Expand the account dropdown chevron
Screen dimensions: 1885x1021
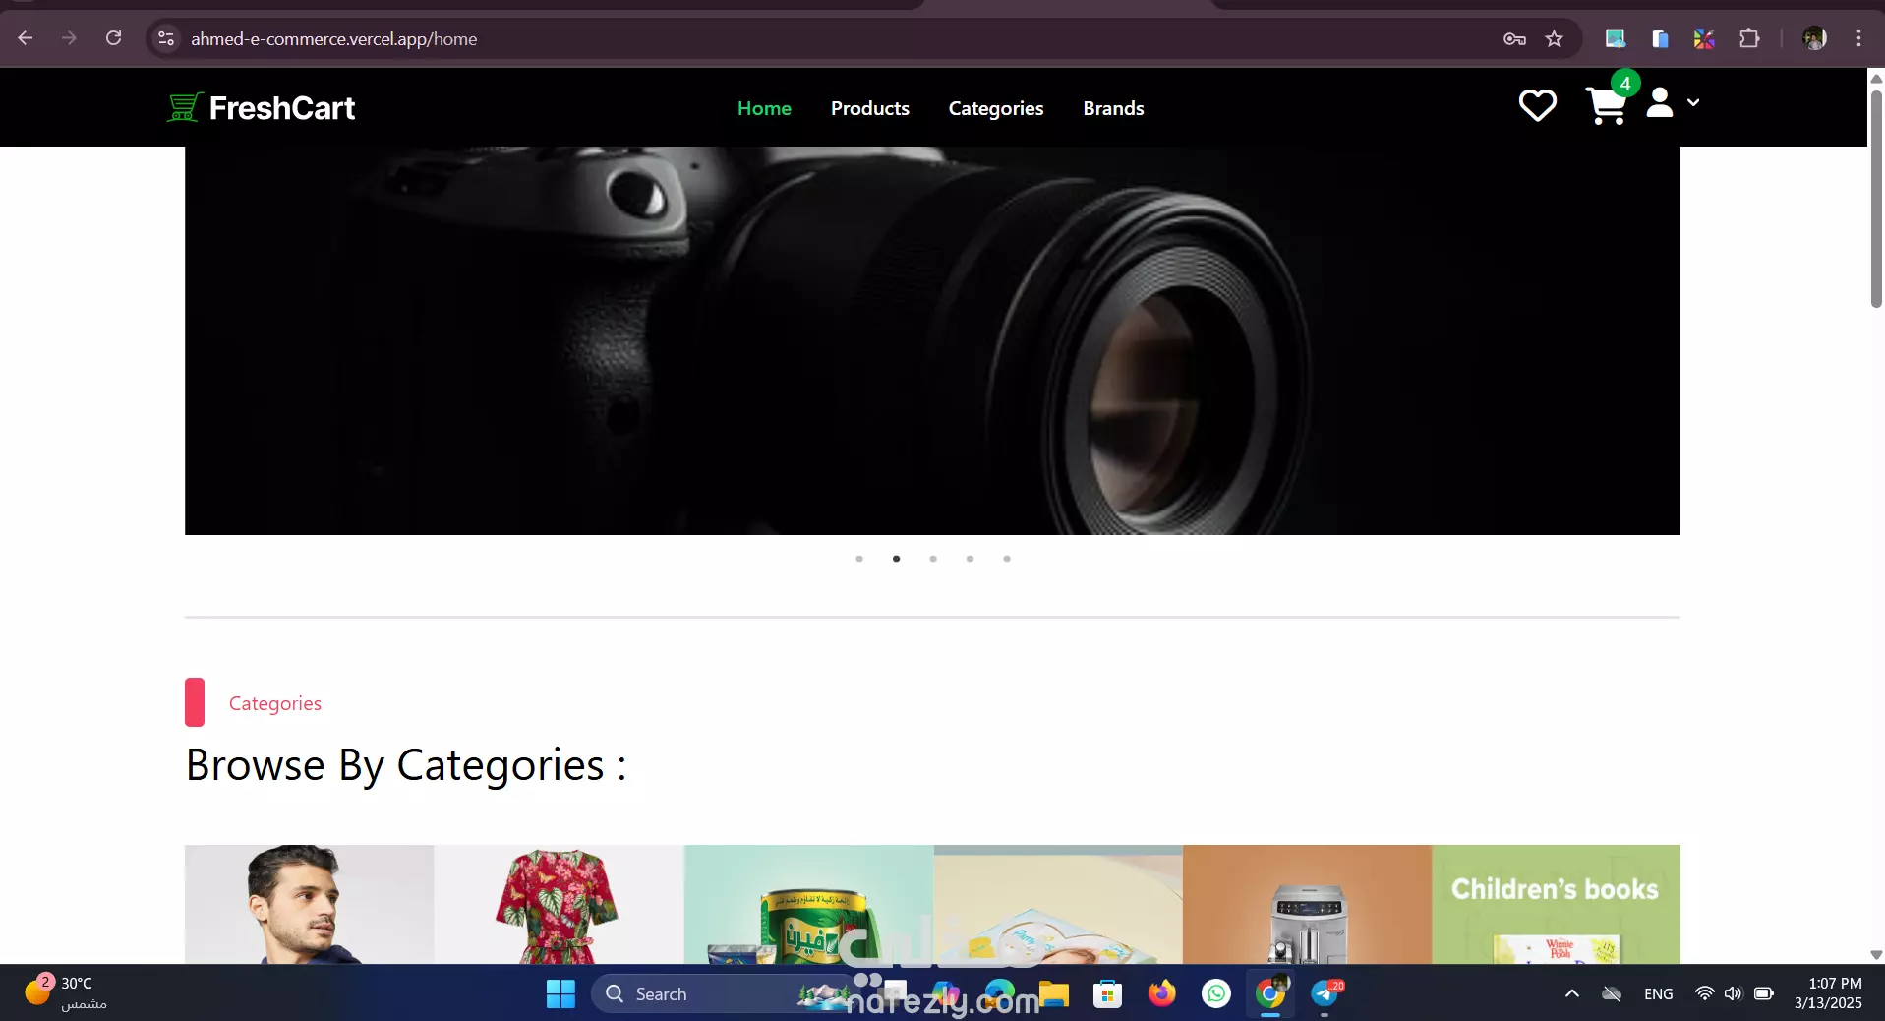[x=1693, y=102]
